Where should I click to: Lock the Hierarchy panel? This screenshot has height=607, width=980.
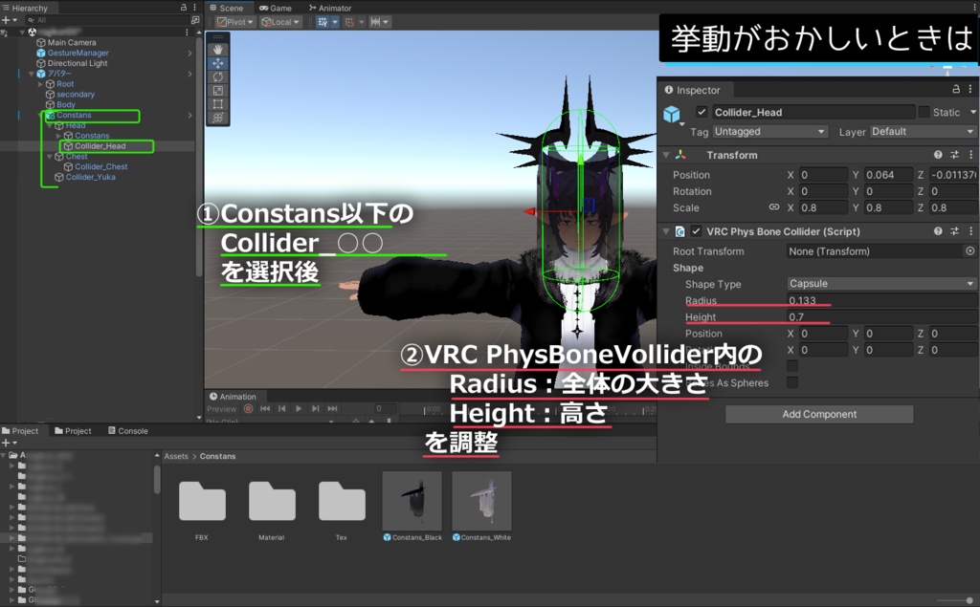[x=184, y=8]
